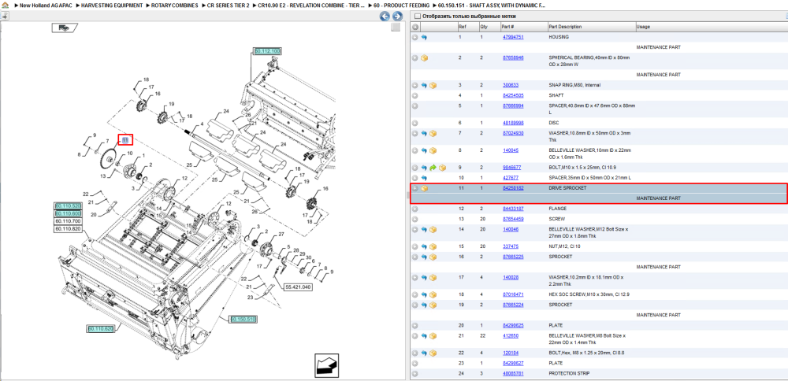788x381 pixels.
Task: Open figure reference 60.112.100 in diagram
Action: (267, 51)
